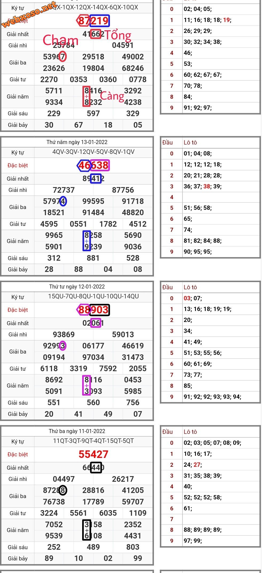
Task: Select the date header 'Thứ tư ngày 12-01-2022'
Action: (77, 287)
